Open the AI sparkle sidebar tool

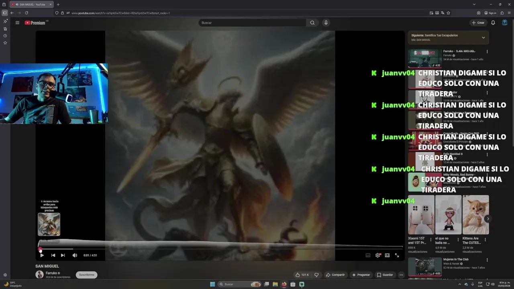click(x=5, y=21)
